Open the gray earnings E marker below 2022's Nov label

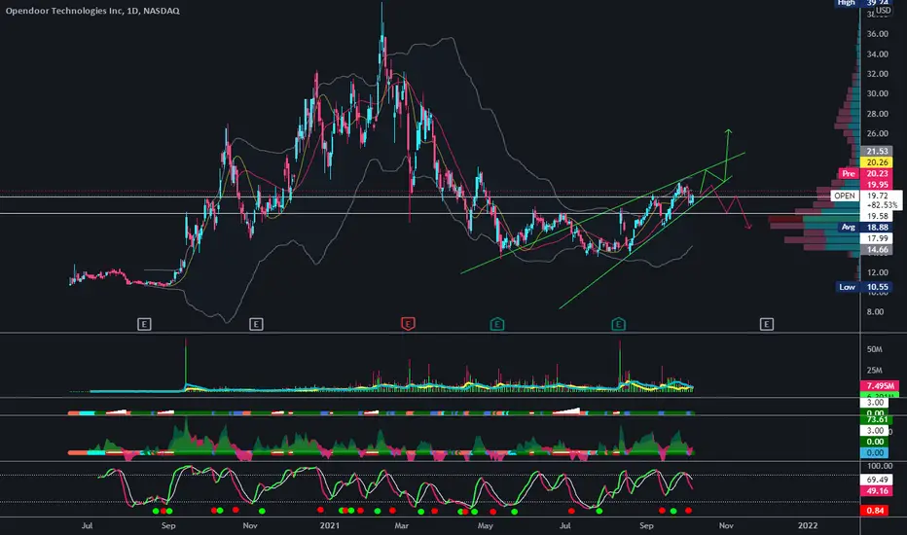pyautogui.click(x=767, y=324)
